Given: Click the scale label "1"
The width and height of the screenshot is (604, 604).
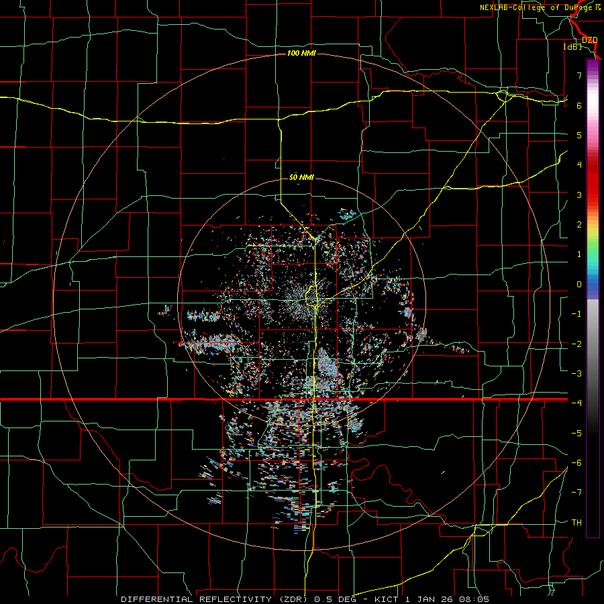Looking at the screenshot, I should 579,254.
